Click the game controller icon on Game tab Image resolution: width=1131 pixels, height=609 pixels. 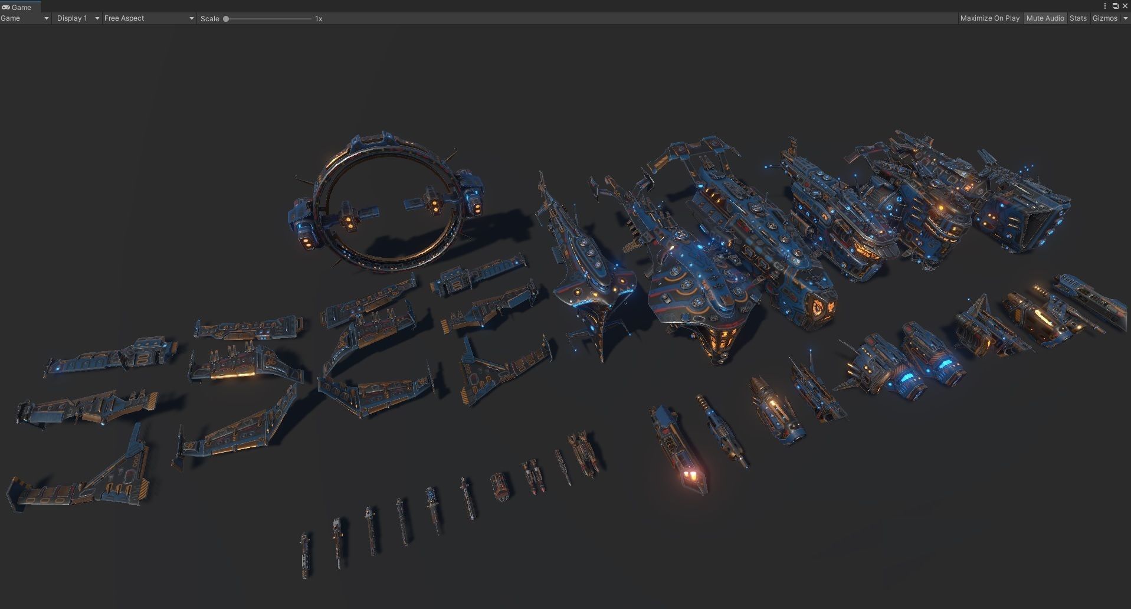click(6, 8)
